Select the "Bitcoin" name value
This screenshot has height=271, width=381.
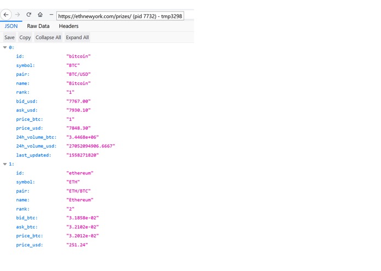(78, 83)
